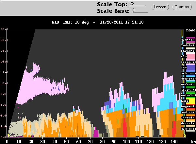This screenshot has height=144, width=196.
Task: Click the 'dry-snow' legend label
Action: [x=188, y=79]
